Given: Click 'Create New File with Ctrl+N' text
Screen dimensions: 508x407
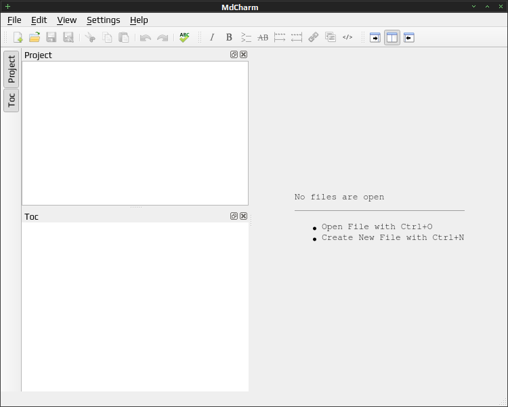Looking at the screenshot, I should [393, 237].
